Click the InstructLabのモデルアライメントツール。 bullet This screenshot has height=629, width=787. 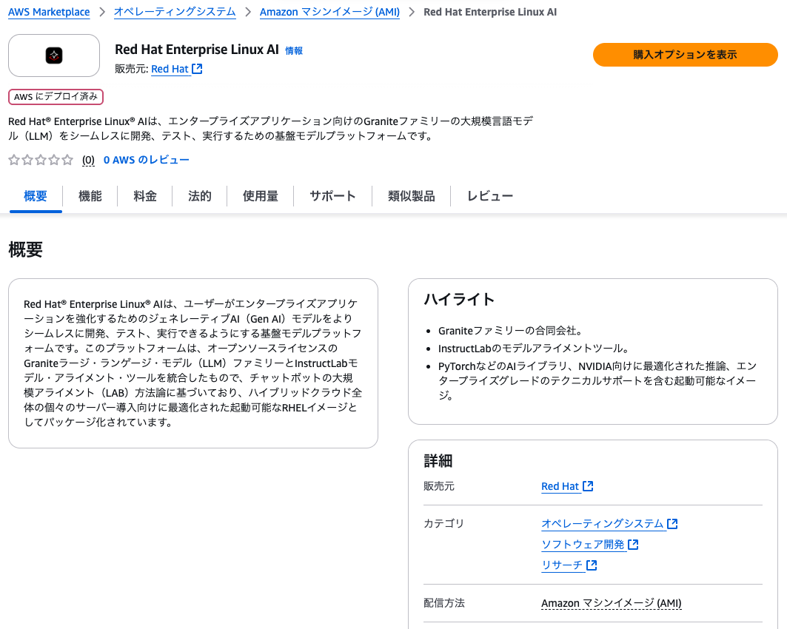pos(534,349)
